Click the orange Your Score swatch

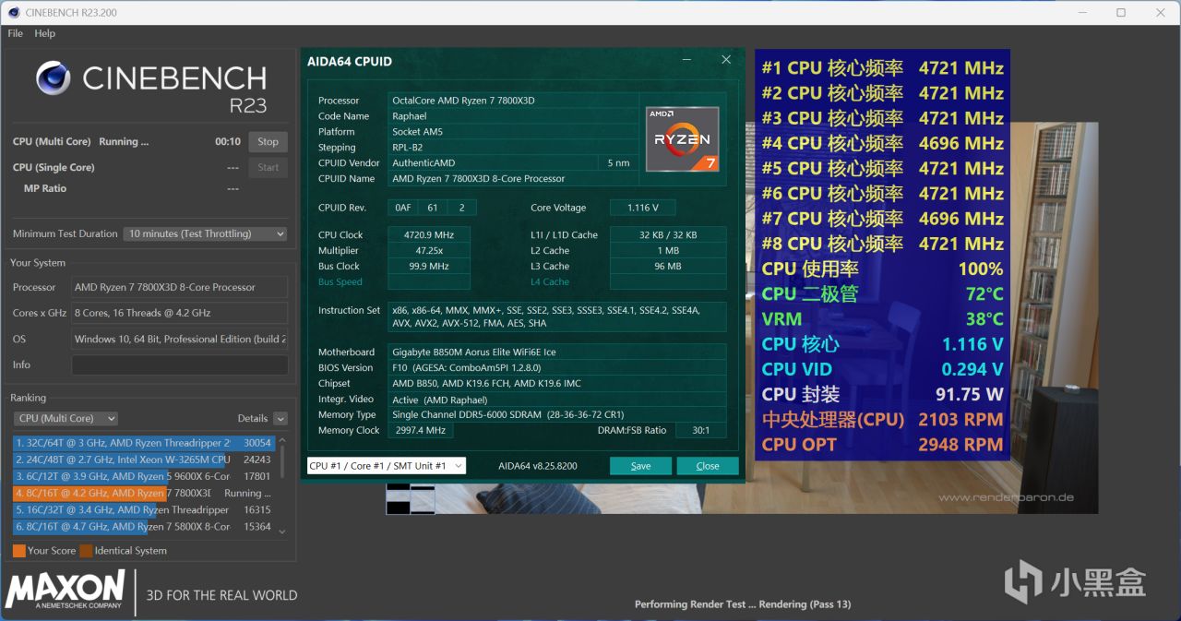(x=19, y=551)
